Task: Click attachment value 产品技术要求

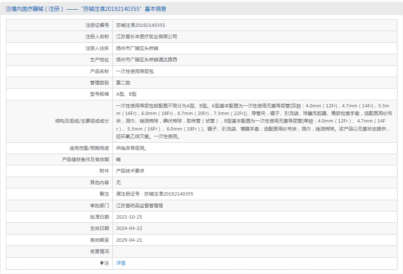Action: (x=130, y=171)
